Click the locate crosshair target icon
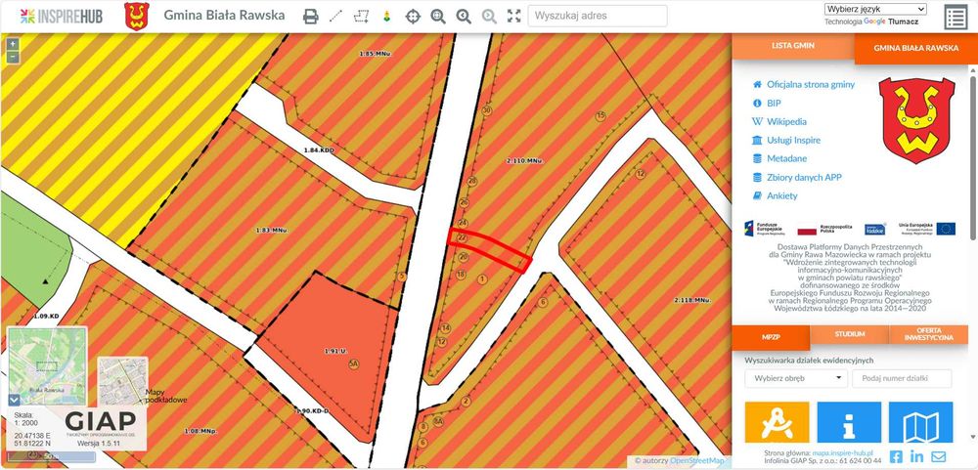The image size is (978, 470). point(413,17)
